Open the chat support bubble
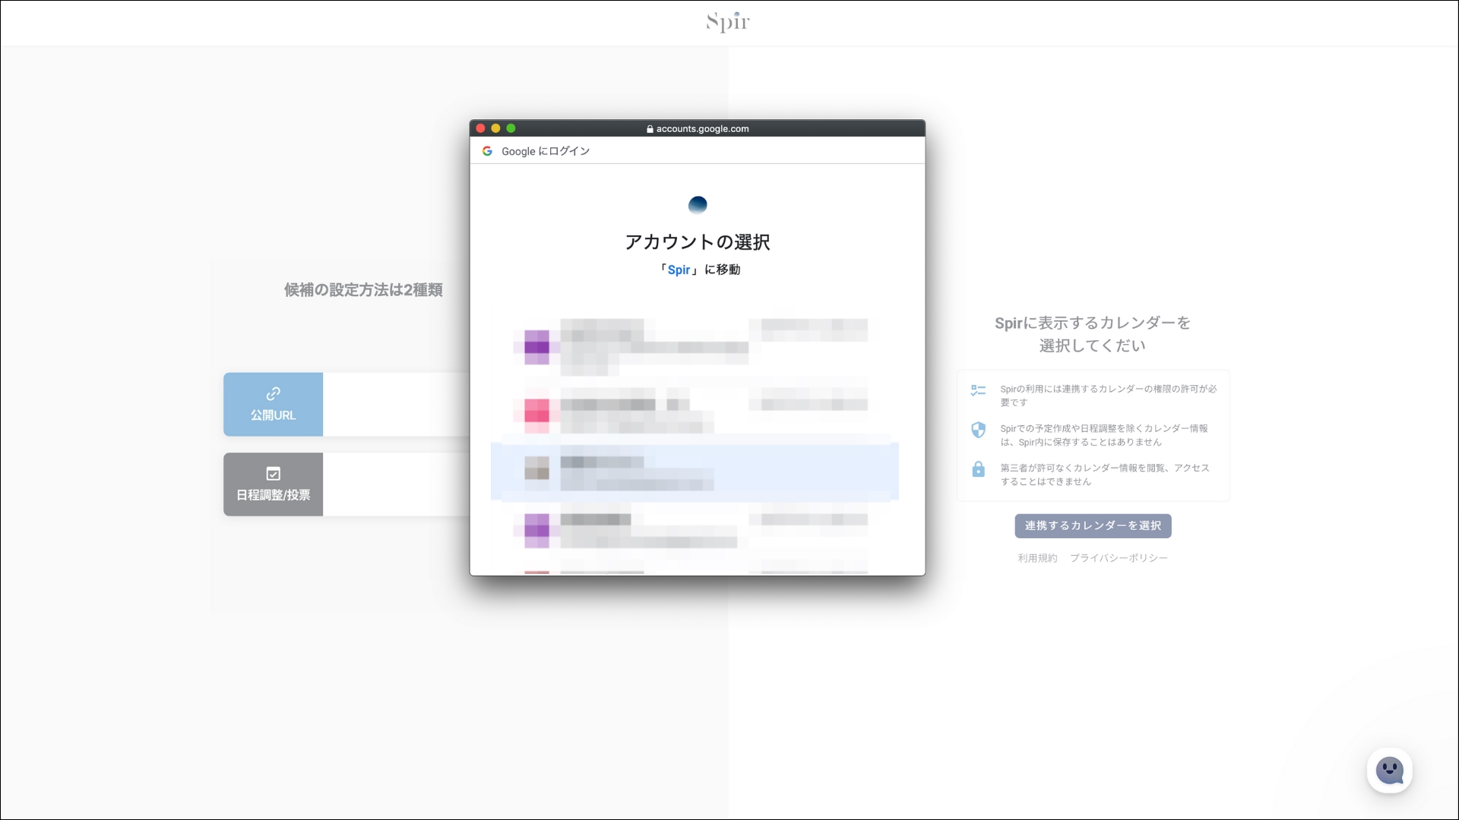The height and width of the screenshot is (820, 1459). [x=1389, y=770]
